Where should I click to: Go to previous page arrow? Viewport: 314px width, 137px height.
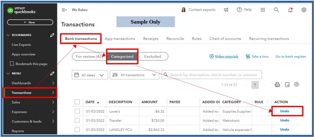(245, 85)
